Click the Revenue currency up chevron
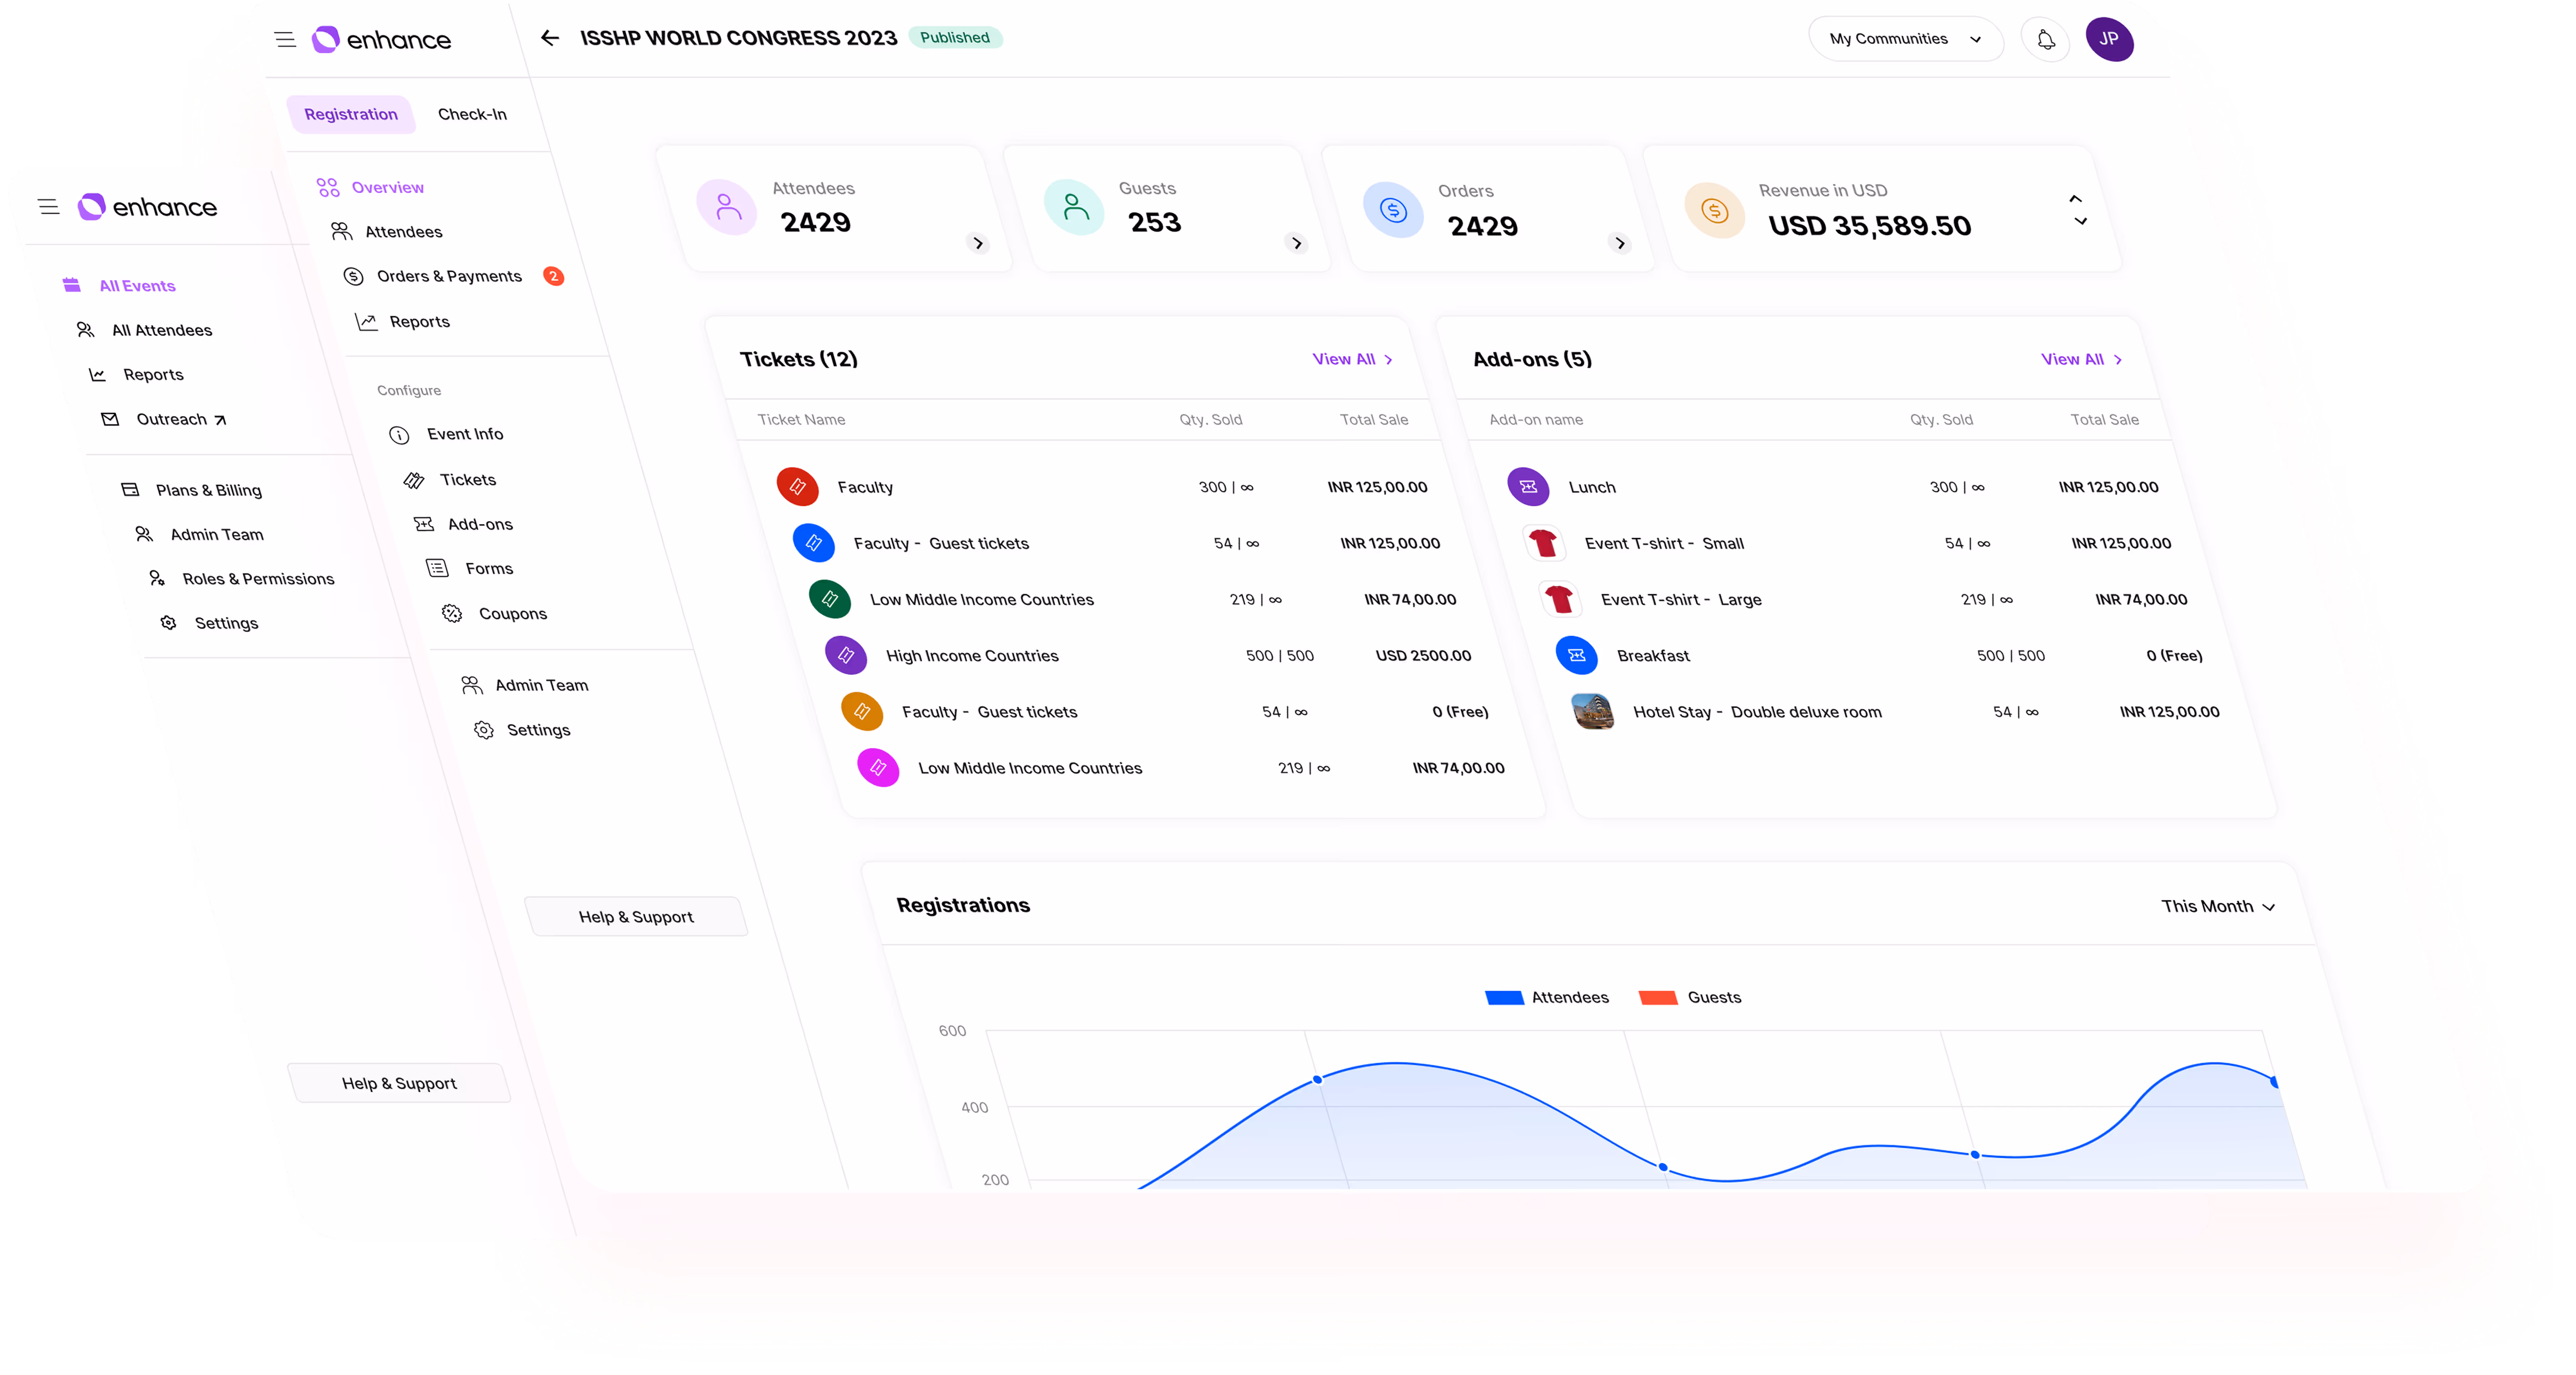Image resolution: width=2576 pixels, height=1375 pixels. click(x=2075, y=199)
